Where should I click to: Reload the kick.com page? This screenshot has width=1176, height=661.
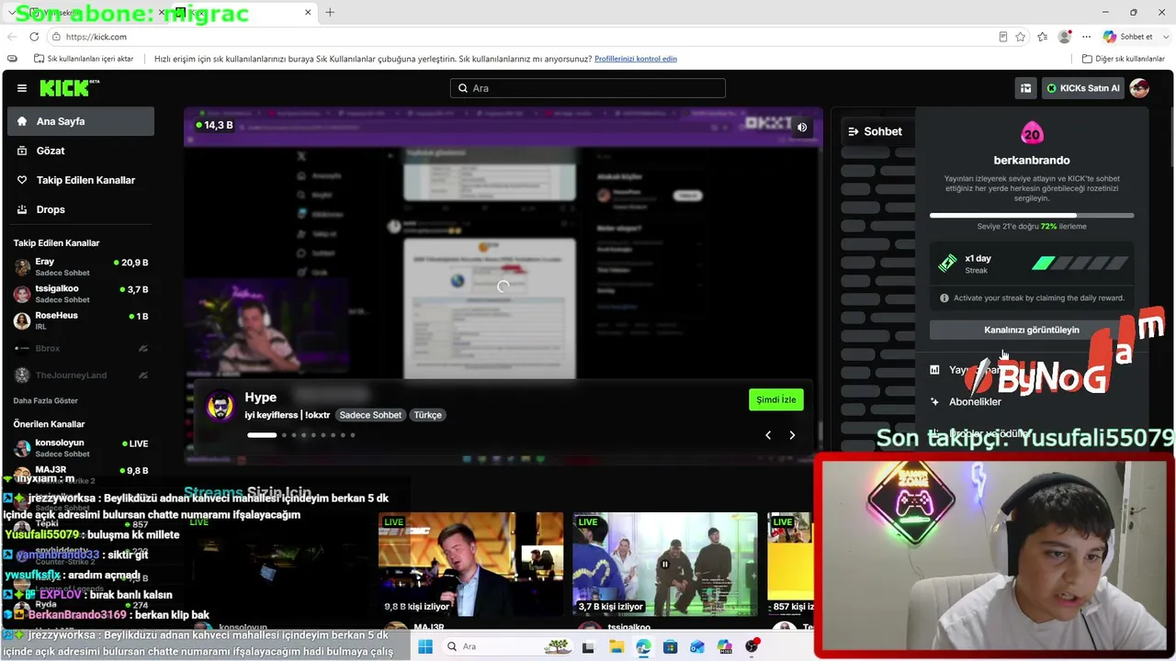click(x=34, y=37)
